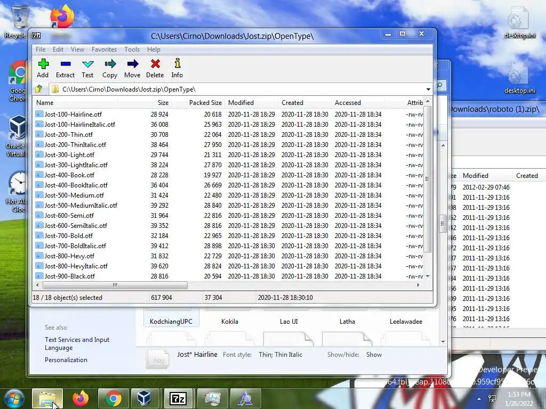Sort by the Accessed column header
Image resolution: width=546 pixels, height=409 pixels.
[358, 103]
